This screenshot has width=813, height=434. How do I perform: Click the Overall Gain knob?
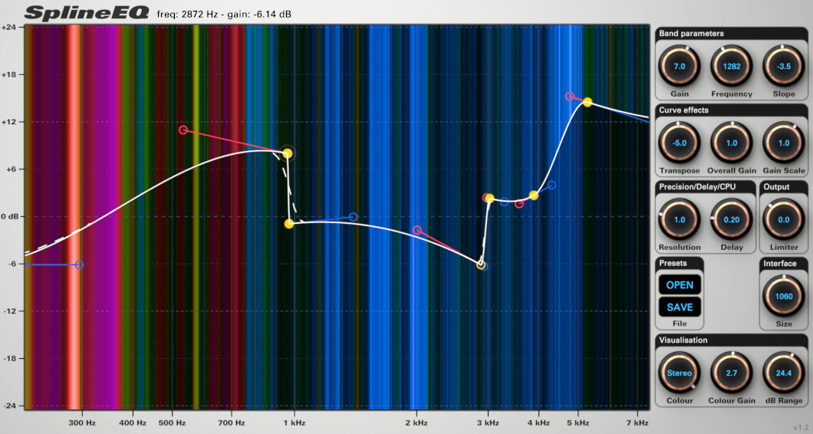[731, 143]
